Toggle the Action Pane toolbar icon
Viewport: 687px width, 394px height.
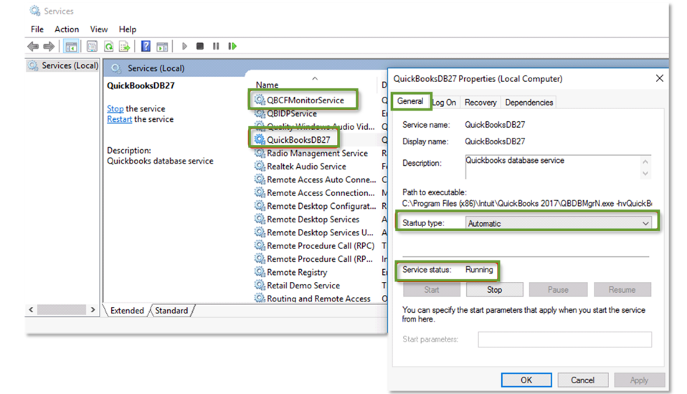(162, 46)
